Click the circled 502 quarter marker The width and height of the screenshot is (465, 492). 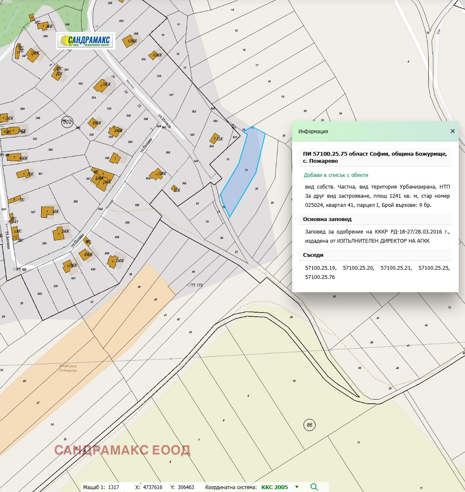[67, 122]
